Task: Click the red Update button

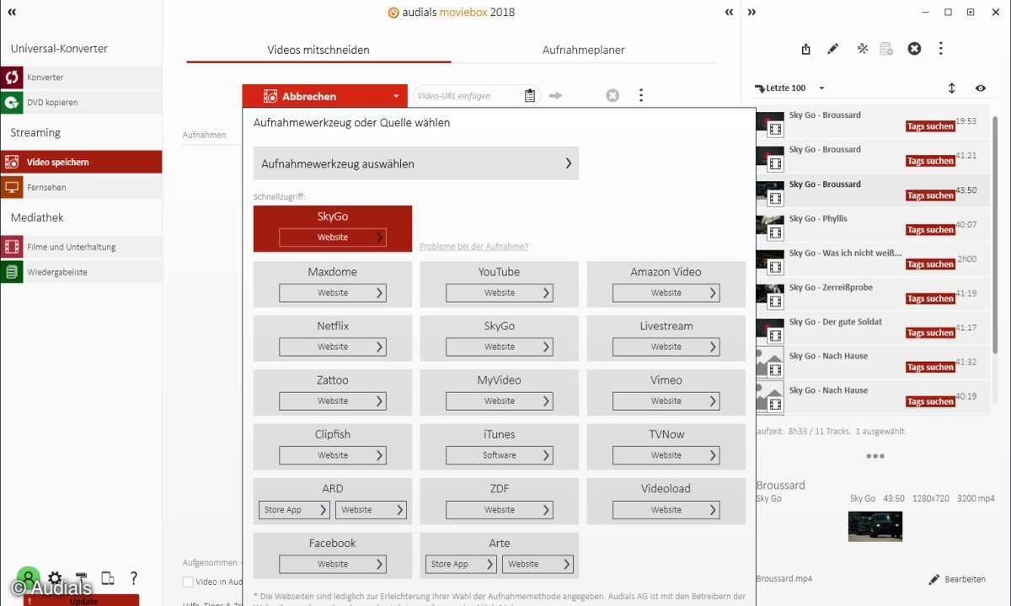Action: point(82,601)
